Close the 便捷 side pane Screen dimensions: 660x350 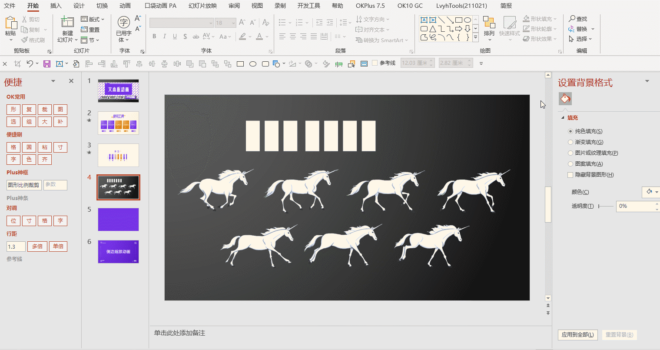(x=71, y=81)
